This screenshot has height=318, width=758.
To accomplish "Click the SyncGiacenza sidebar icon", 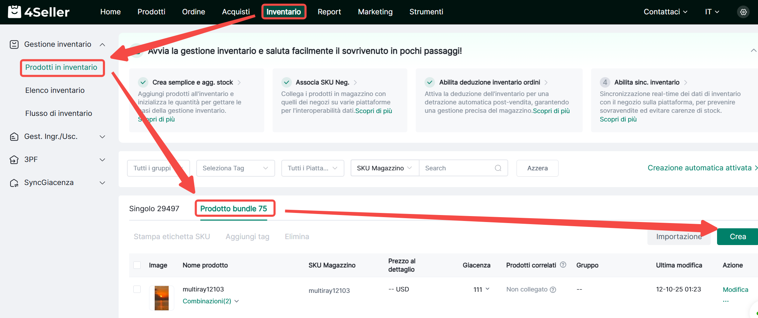I will point(14,183).
